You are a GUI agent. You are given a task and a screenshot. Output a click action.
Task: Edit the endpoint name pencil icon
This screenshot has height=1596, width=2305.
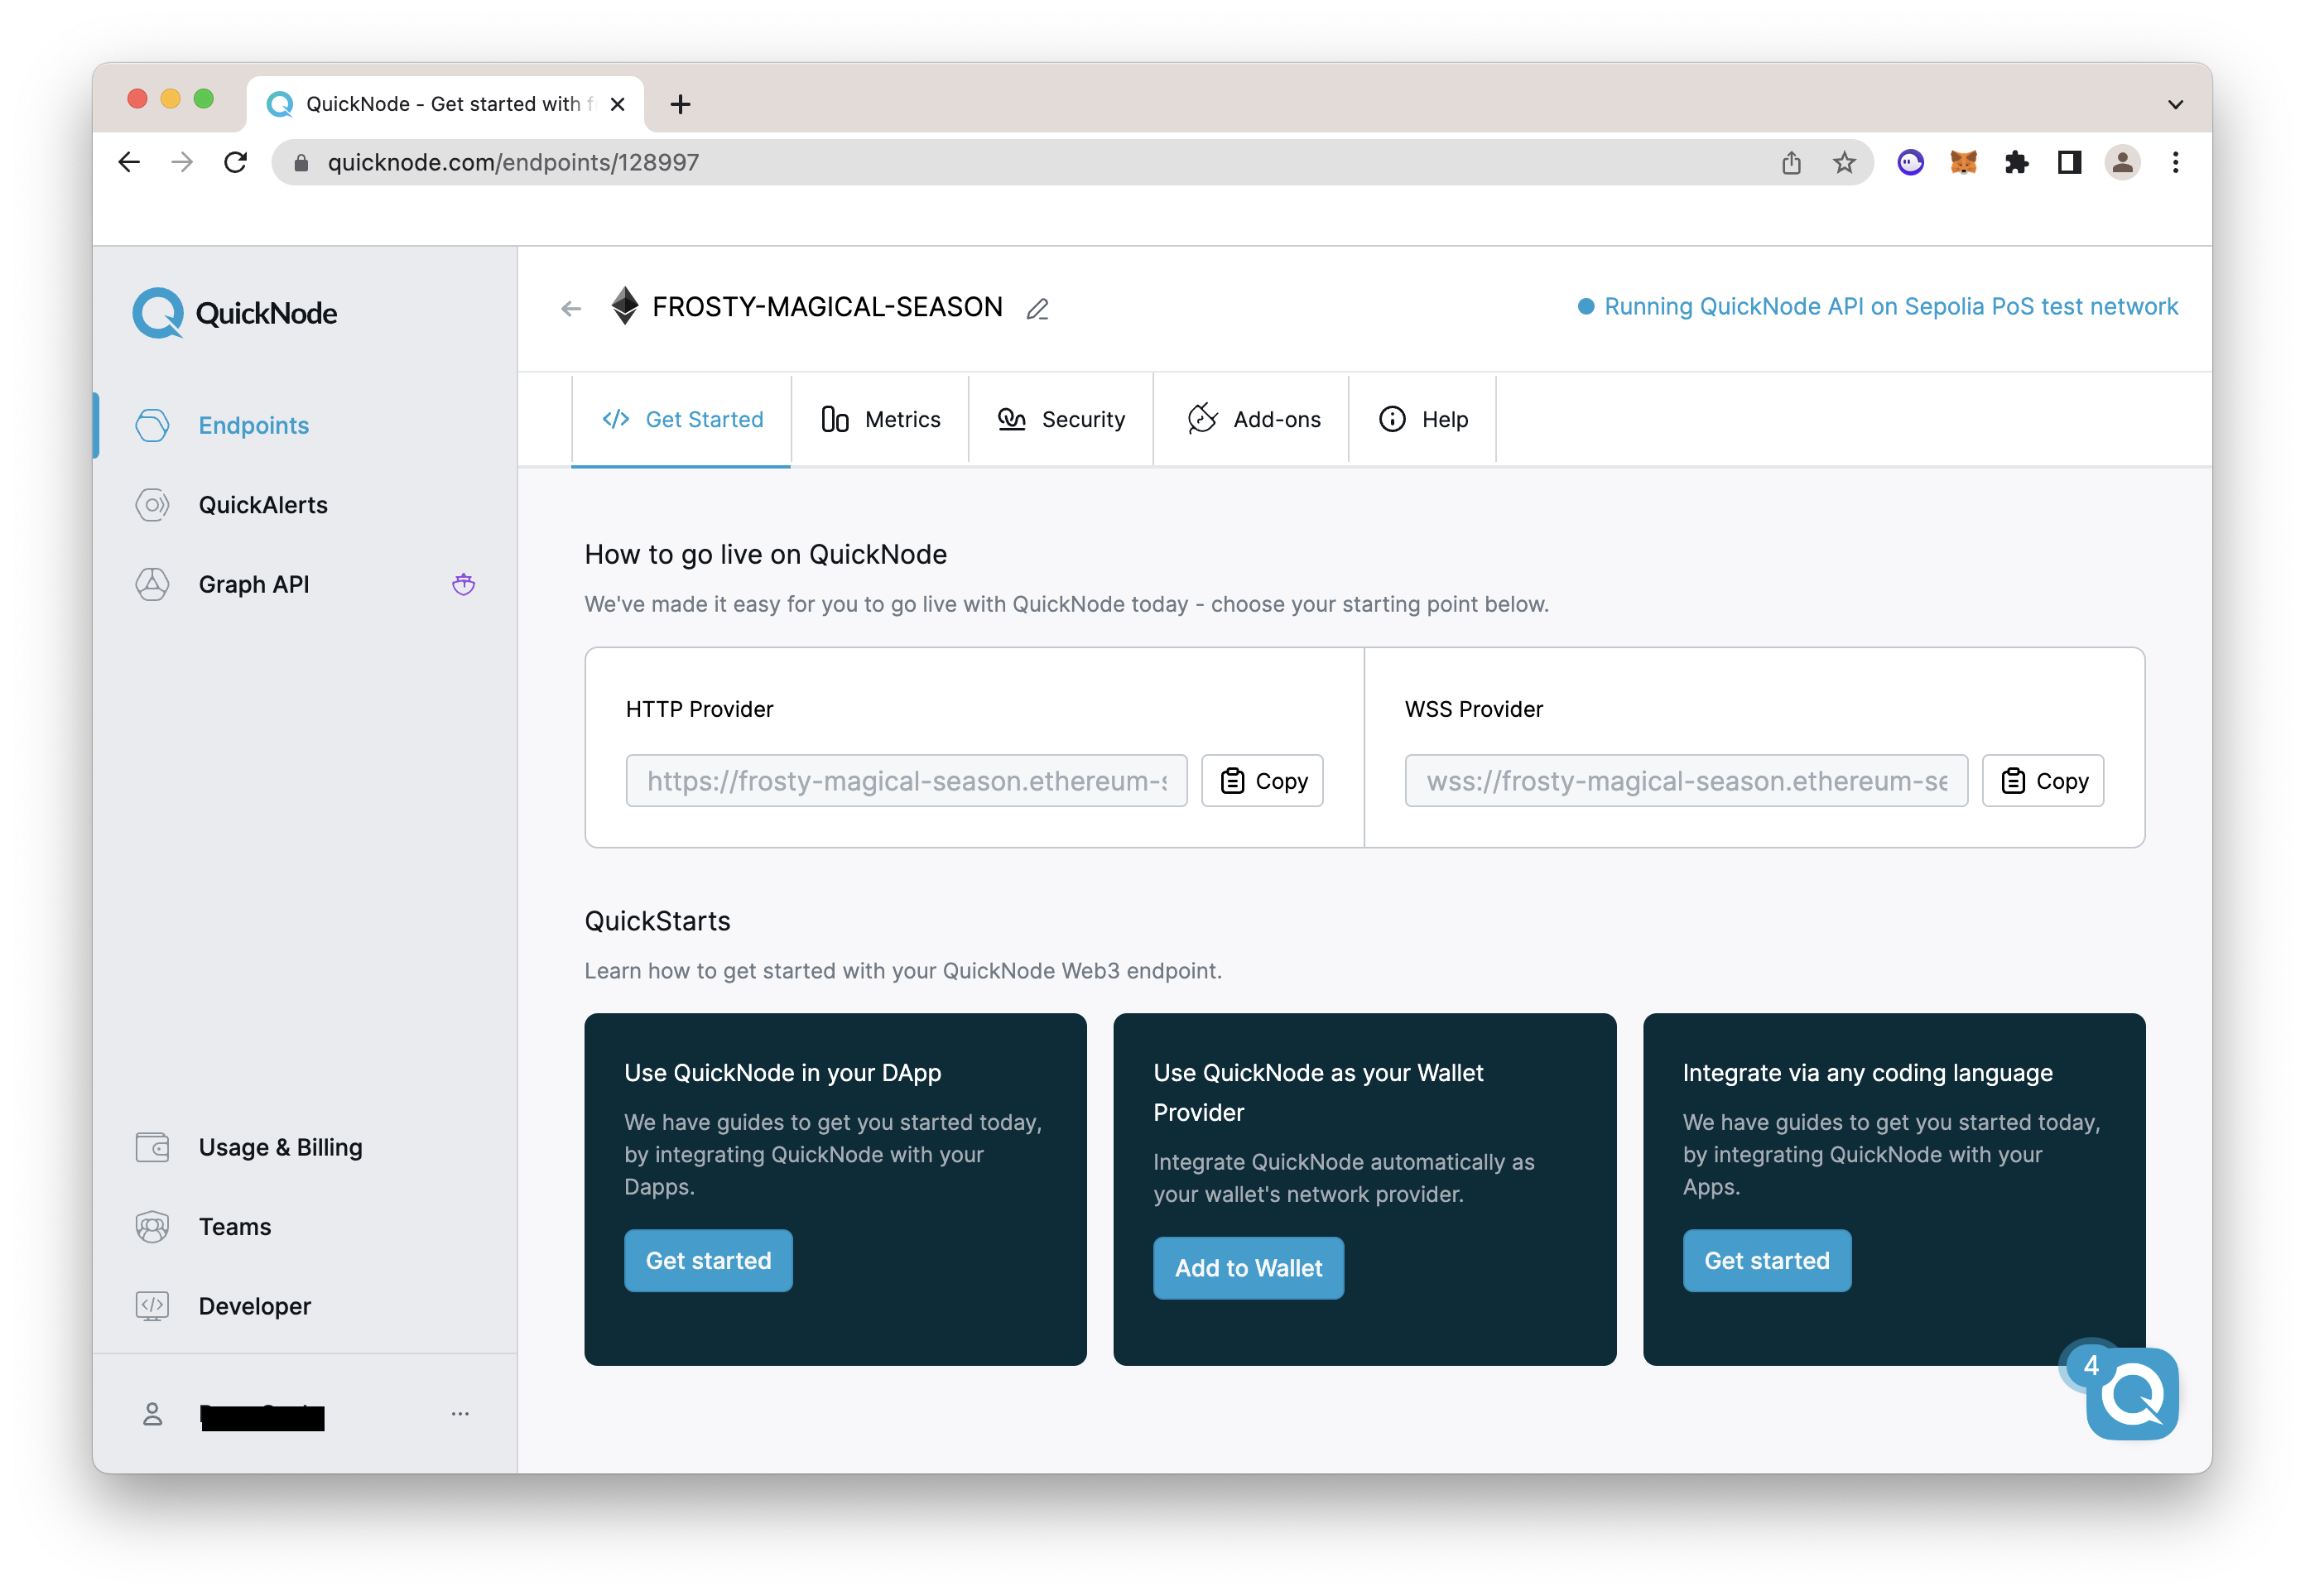[1037, 309]
